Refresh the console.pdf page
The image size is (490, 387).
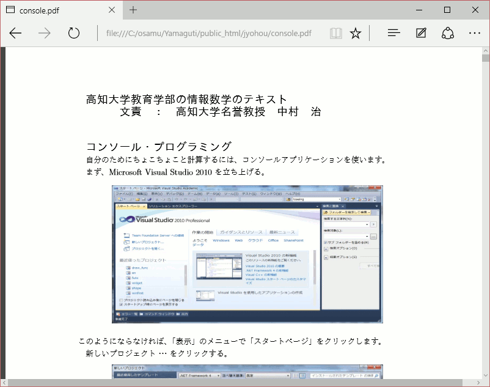[x=74, y=33]
